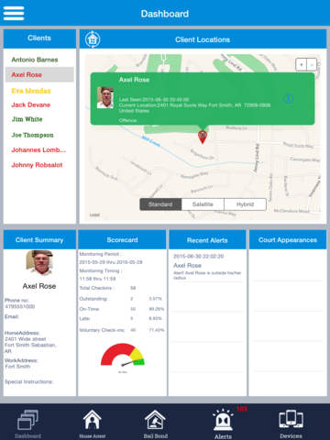Screen dimensions: 330x440
Task: Go to Dashboard in the bottom bar
Action: tap(27, 423)
